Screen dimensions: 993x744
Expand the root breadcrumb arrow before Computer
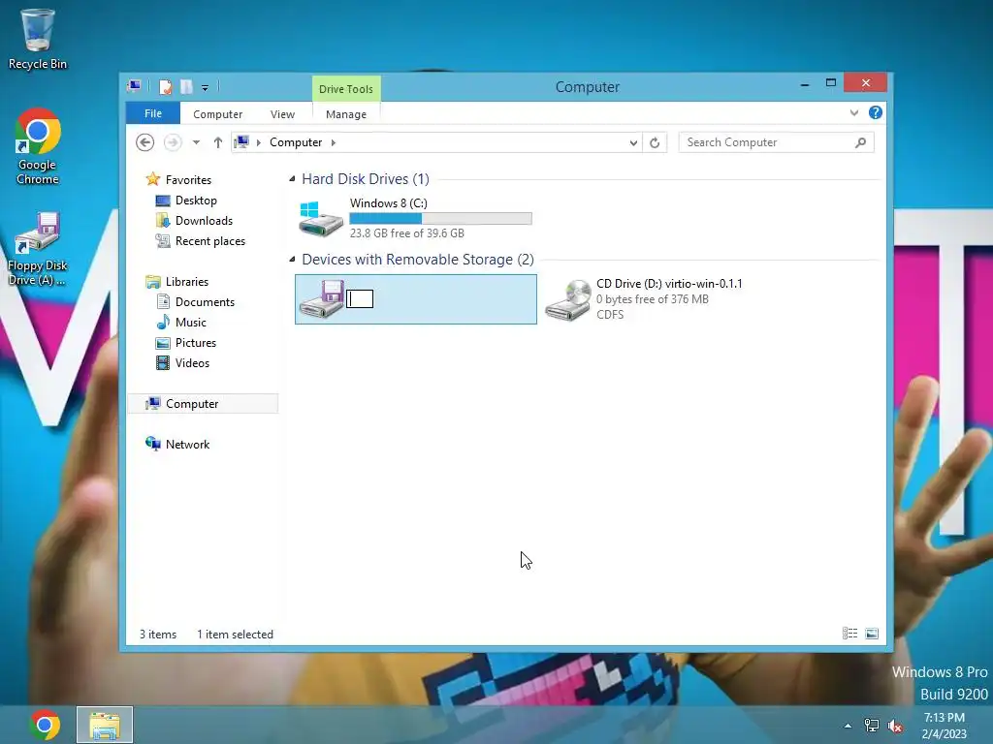click(x=258, y=142)
